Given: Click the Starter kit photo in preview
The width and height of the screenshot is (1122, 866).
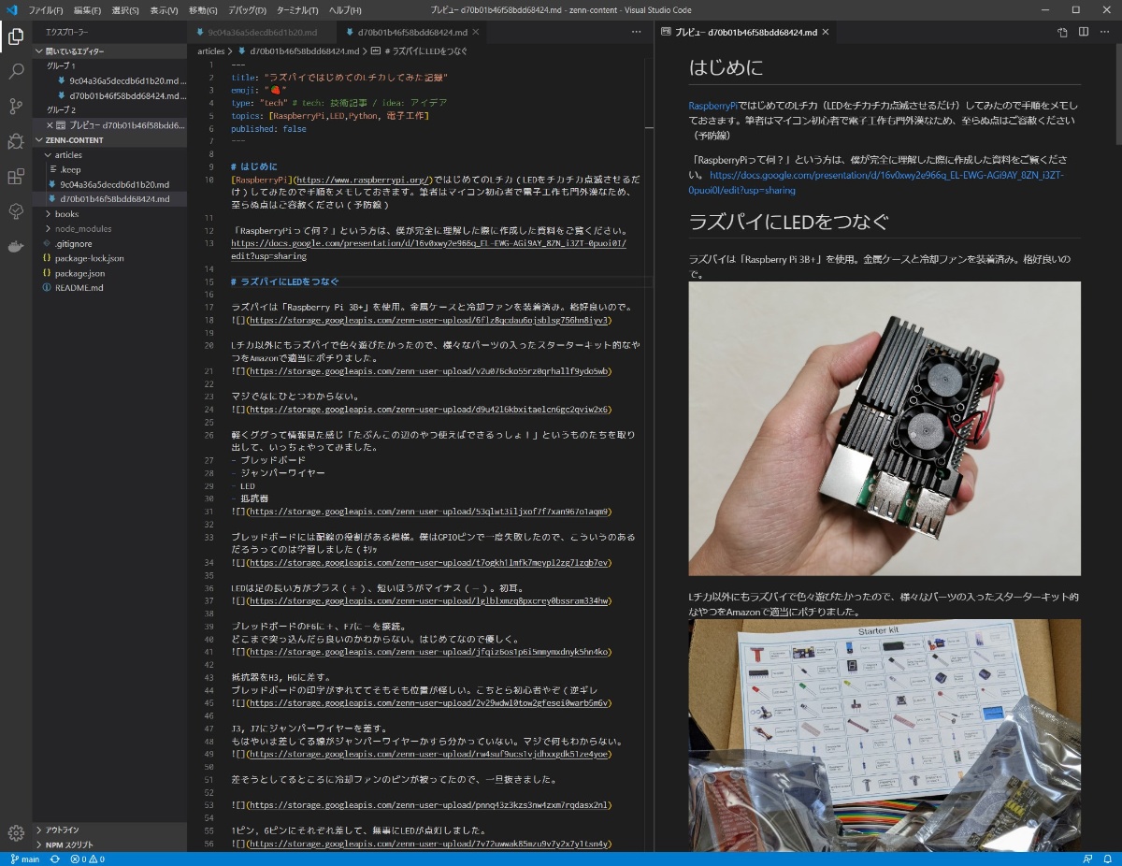Looking at the screenshot, I should [885, 735].
